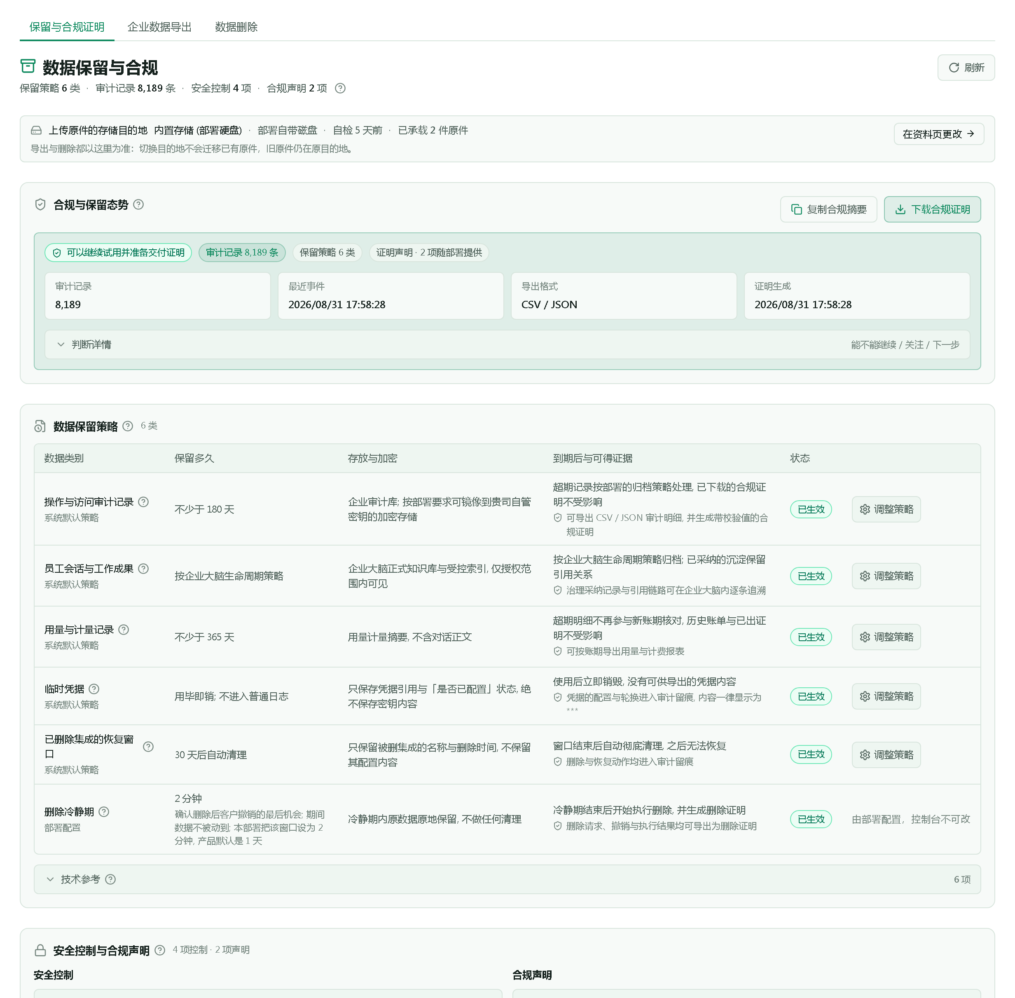Click help icon beside 用量与计量记录
Viewport: 1015px width, 998px height.
pos(124,630)
